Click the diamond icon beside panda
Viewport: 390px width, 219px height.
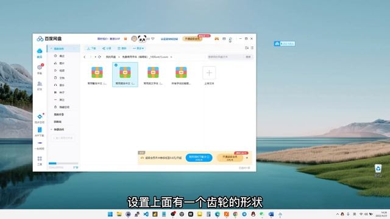coord(153,39)
